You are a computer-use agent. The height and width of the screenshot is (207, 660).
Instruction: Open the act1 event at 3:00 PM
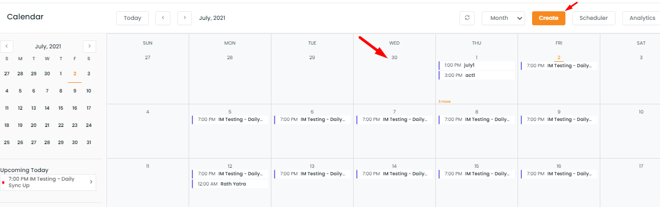(x=477, y=75)
